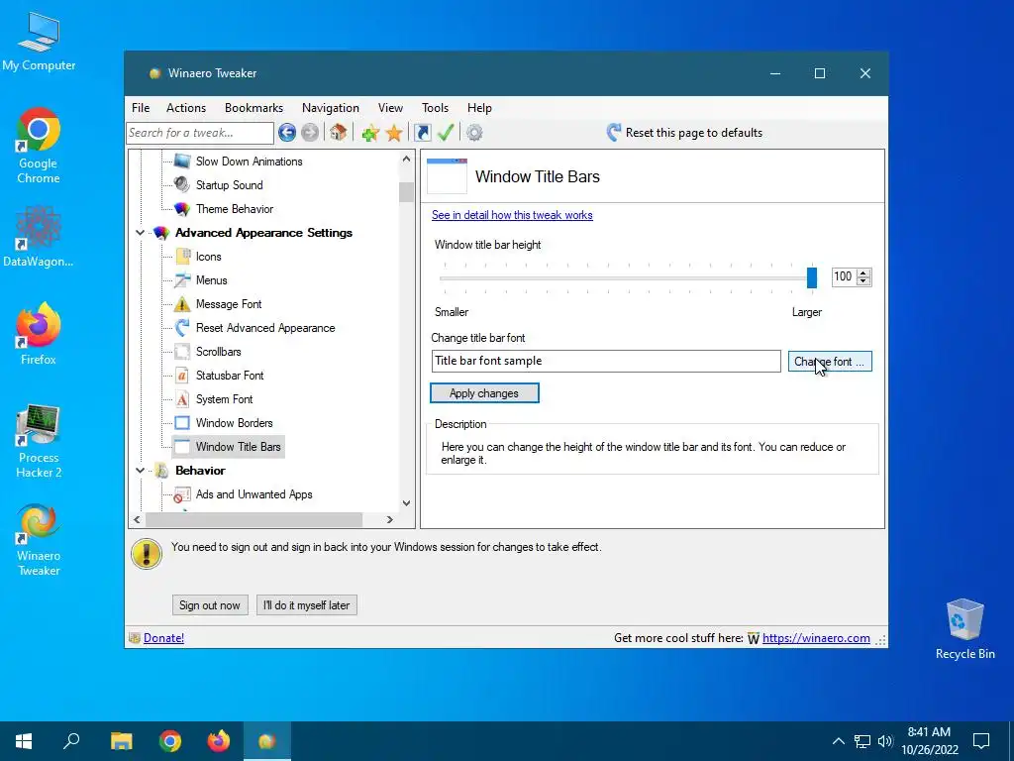This screenshot has height=761, width=1014.
Task: Select Menus tree item
Action: (212, 280)
